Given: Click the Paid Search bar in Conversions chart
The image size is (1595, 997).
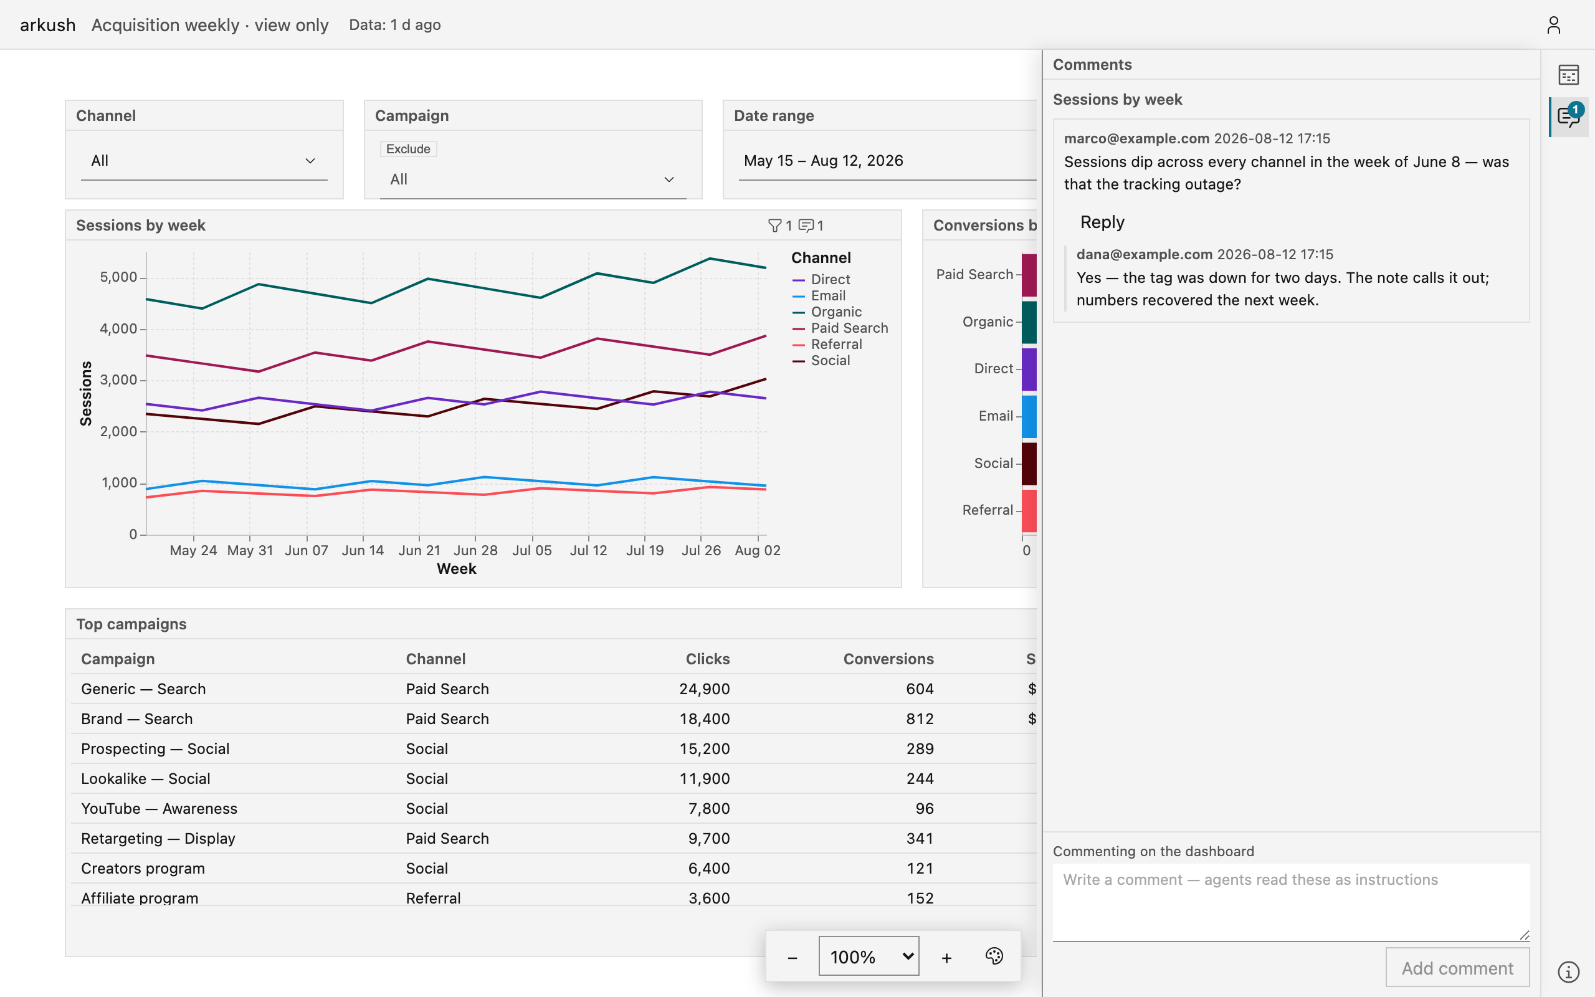Looking at the screenshot, I should point(1029,275).
